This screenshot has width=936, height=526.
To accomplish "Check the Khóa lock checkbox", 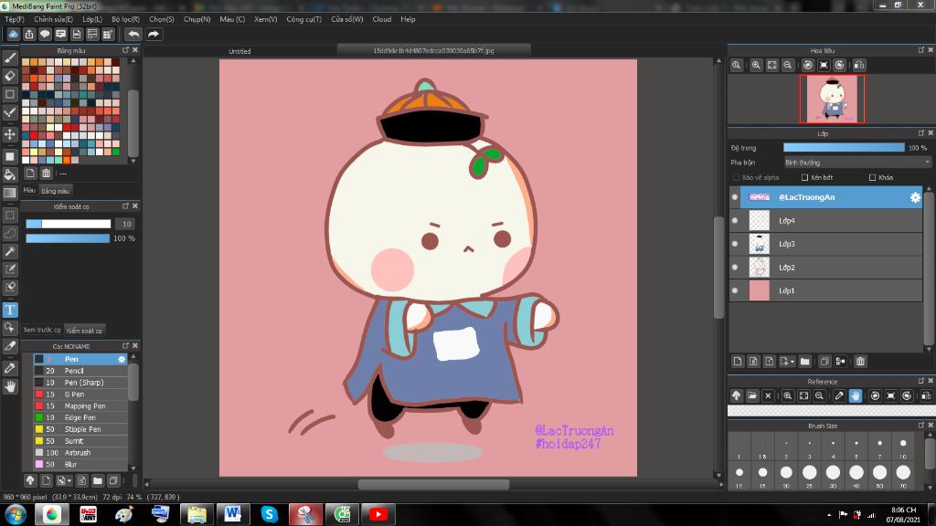I will coord(872,178).
